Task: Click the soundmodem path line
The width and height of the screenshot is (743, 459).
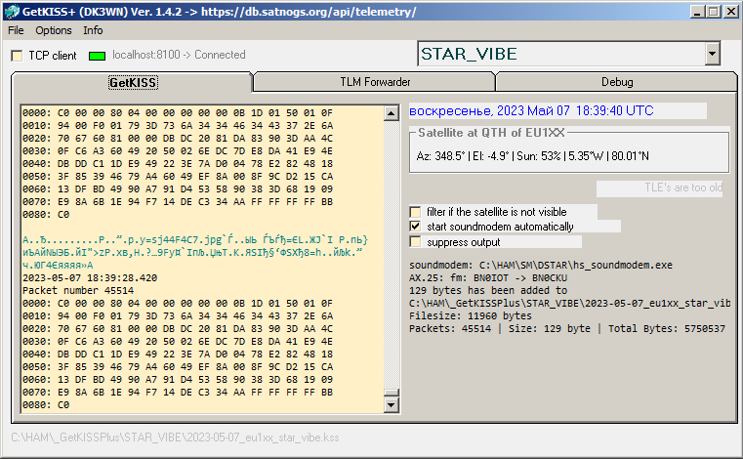Action: pyautogui.click(x=541, y=265)
